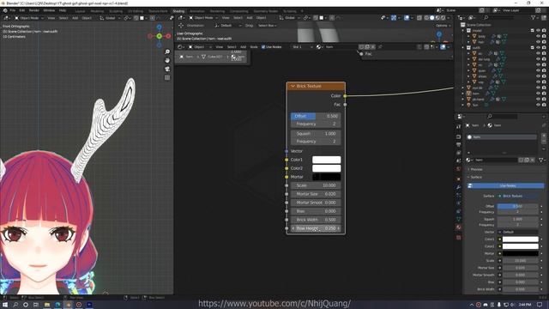This screenshot has height=309, width=549.
Task: Expand the model collection in outliner
Action: point(463,31)
